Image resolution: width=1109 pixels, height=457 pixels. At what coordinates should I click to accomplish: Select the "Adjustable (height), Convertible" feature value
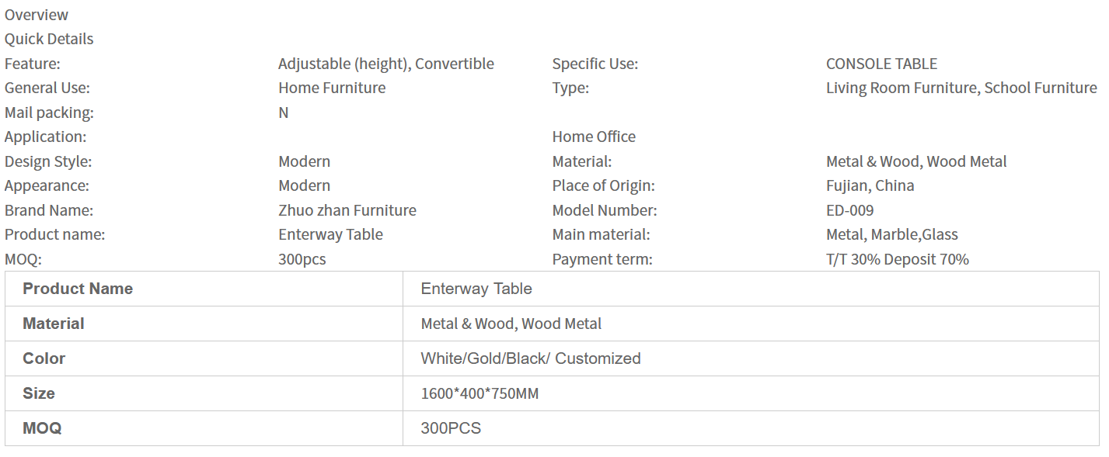385,64
